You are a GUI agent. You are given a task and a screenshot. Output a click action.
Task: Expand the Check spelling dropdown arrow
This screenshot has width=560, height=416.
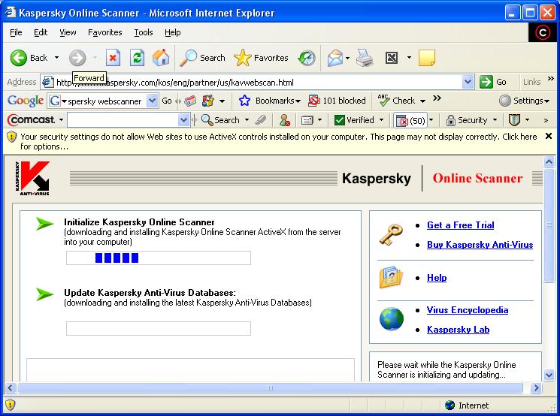coord(422,101)
